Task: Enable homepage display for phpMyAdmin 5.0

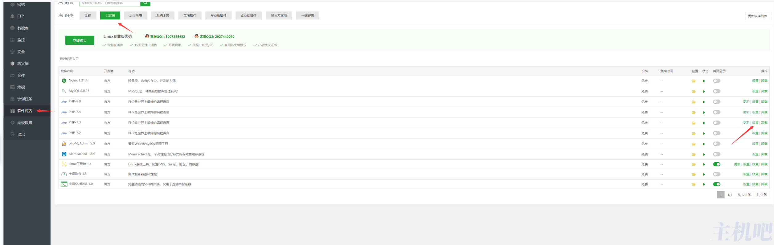Action: pos(717,144)
